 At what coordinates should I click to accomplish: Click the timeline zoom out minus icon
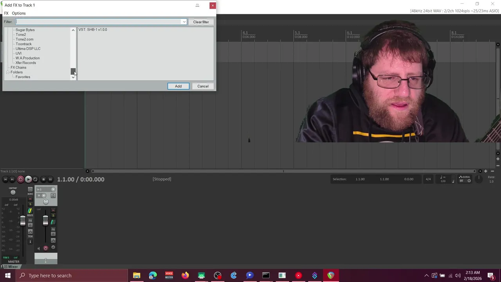[492, 171]
